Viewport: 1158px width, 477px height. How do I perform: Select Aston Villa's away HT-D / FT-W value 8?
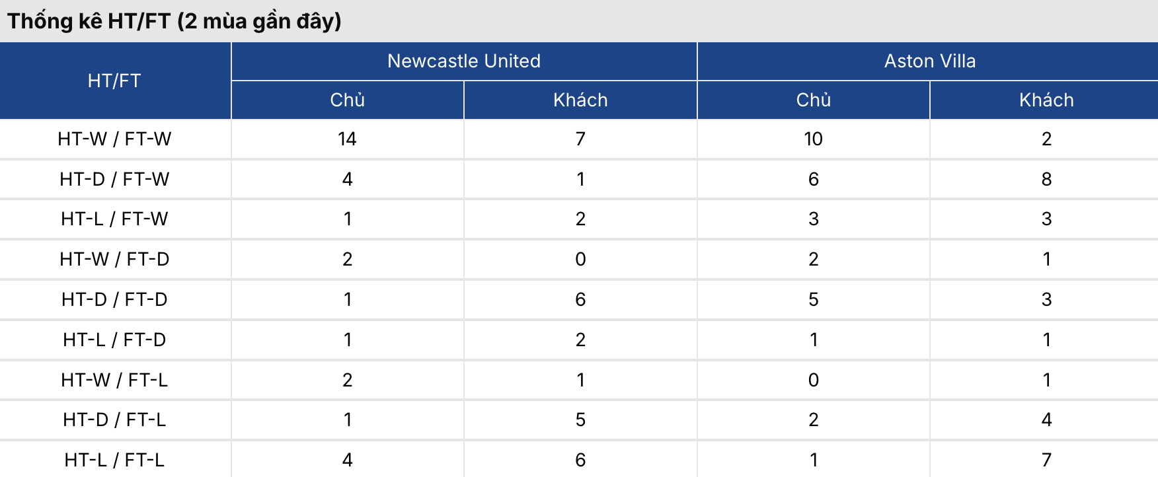coord(1046,179)
